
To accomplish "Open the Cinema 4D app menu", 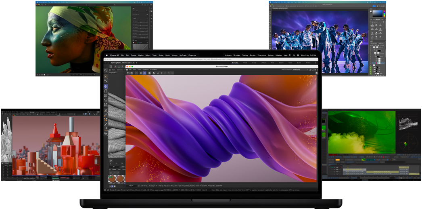I will [115, 55].
